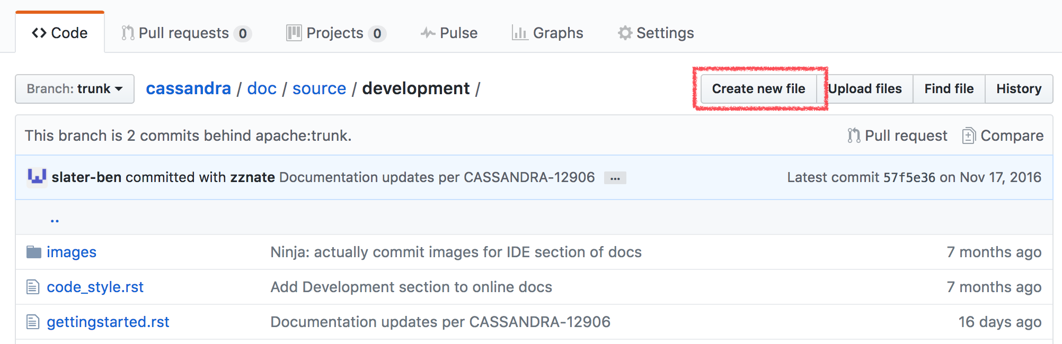Click the Find file button
This screenshot has height=344, width=1062.
(x=949, y=88)
